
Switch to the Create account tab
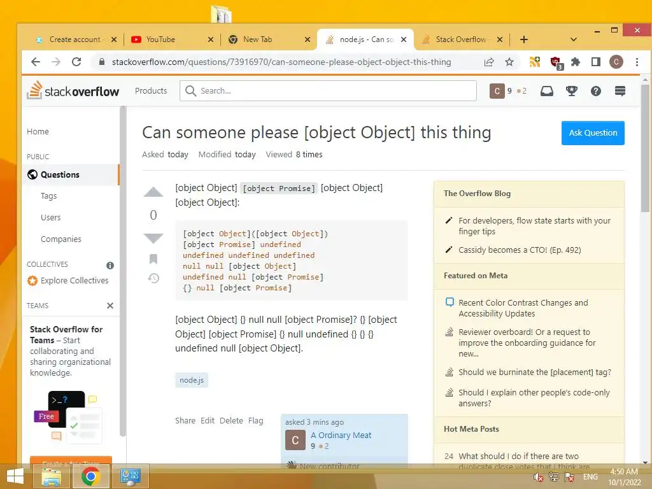point(75,39)
